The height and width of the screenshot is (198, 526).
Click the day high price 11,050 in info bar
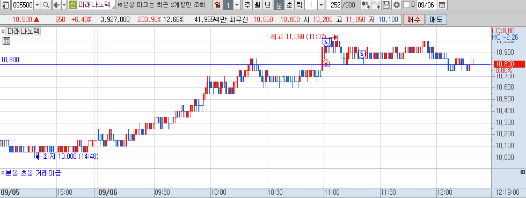point(355,19)
